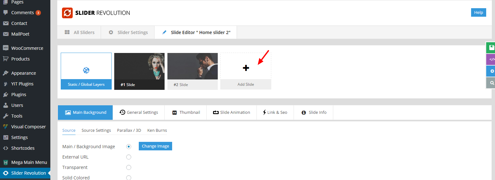Click the green save slide icon
The width and height of the screenshot is (495, 180).
click(x=491, y=48)
